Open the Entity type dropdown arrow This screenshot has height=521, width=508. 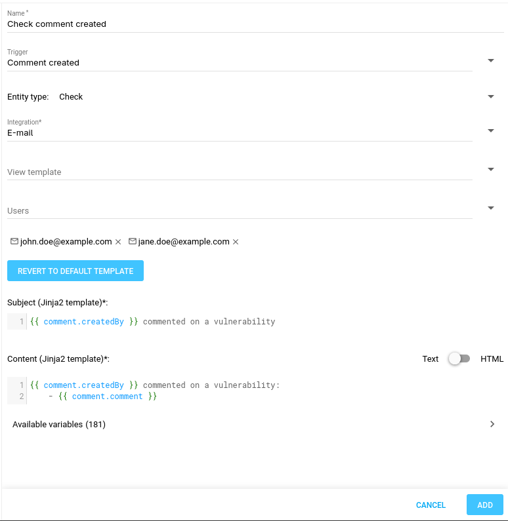tap(491, 97)
